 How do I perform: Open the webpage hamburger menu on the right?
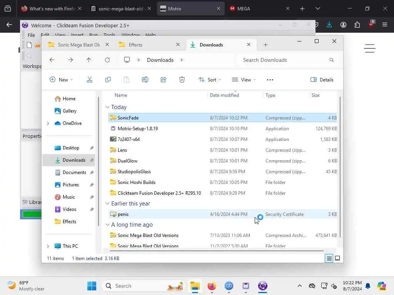tap(370, 48)
